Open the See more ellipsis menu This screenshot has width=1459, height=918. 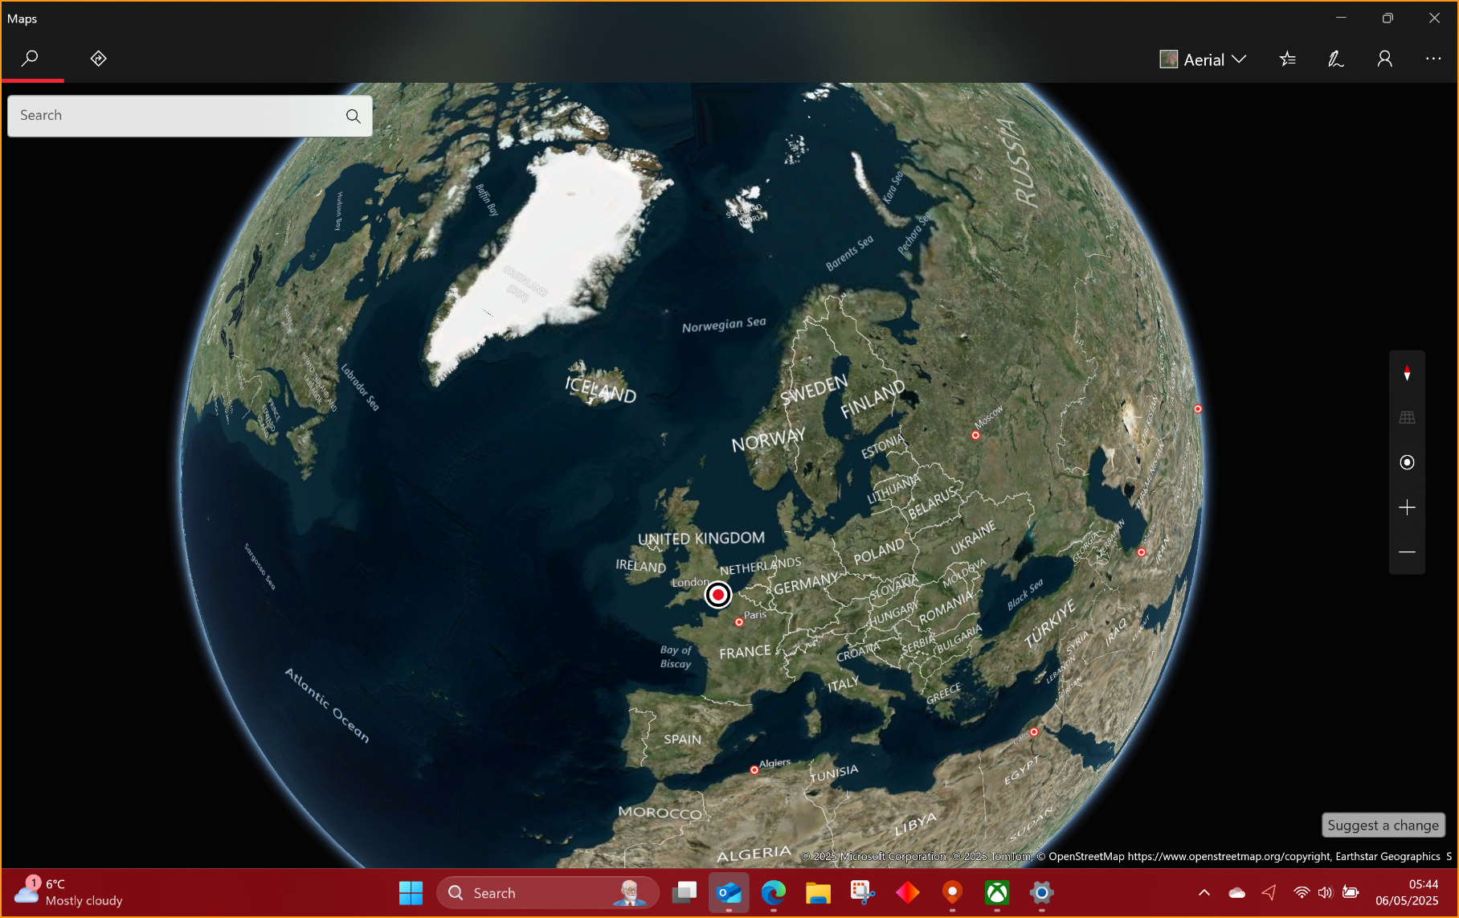[x=1433, y=59]
